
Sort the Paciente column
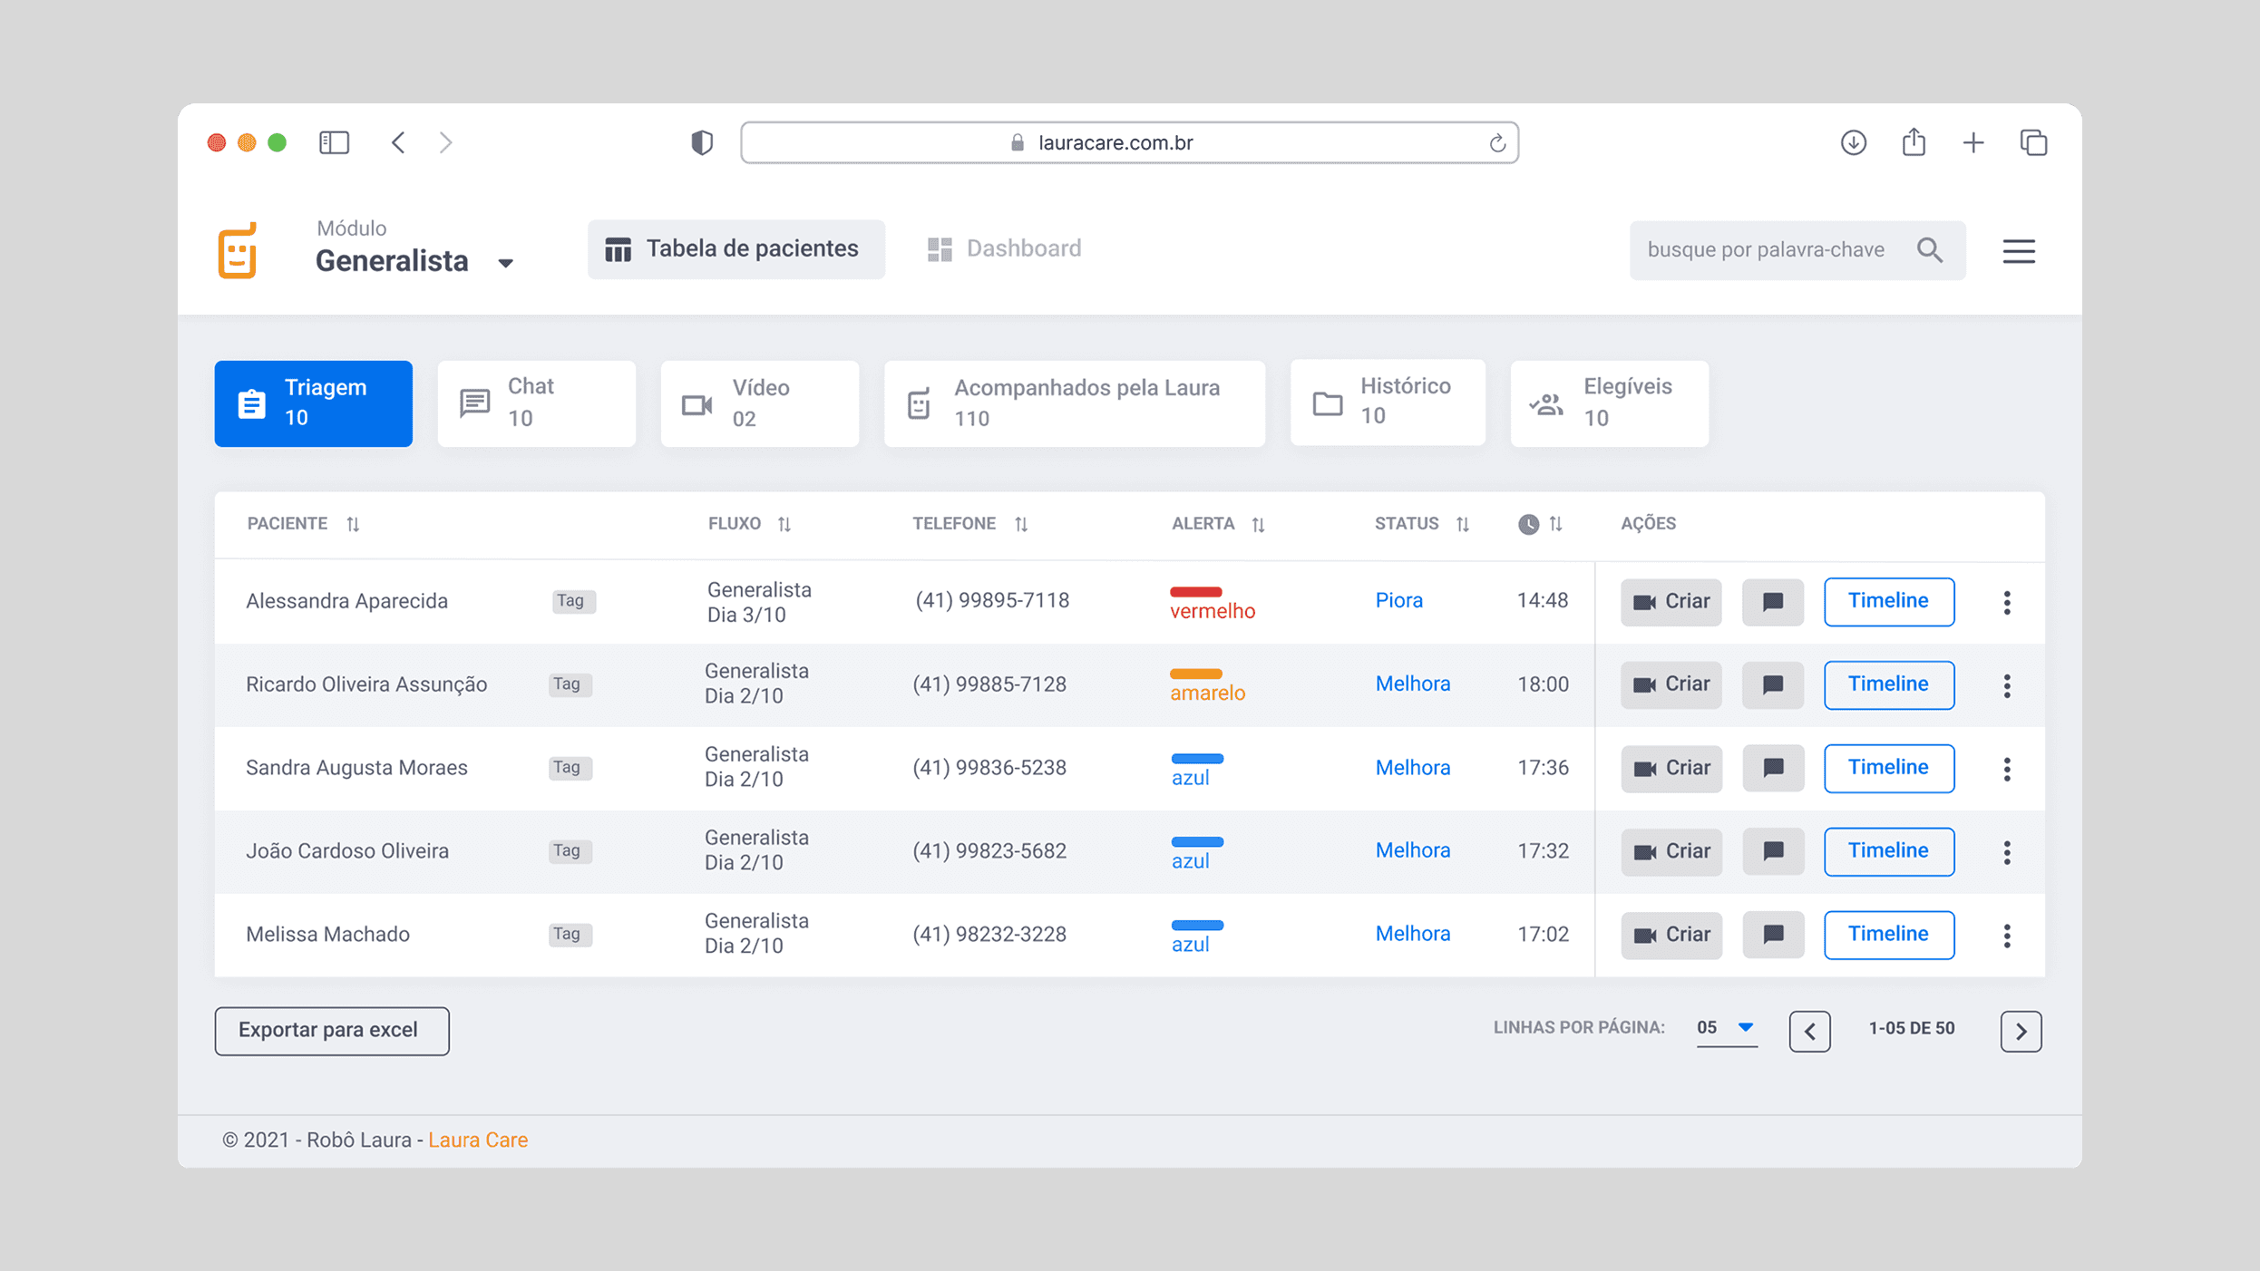353,524
